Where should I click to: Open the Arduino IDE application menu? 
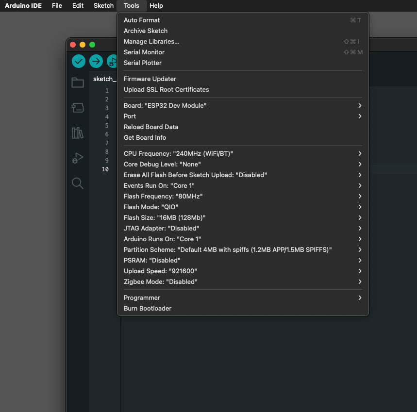click(x=23, y=6)
